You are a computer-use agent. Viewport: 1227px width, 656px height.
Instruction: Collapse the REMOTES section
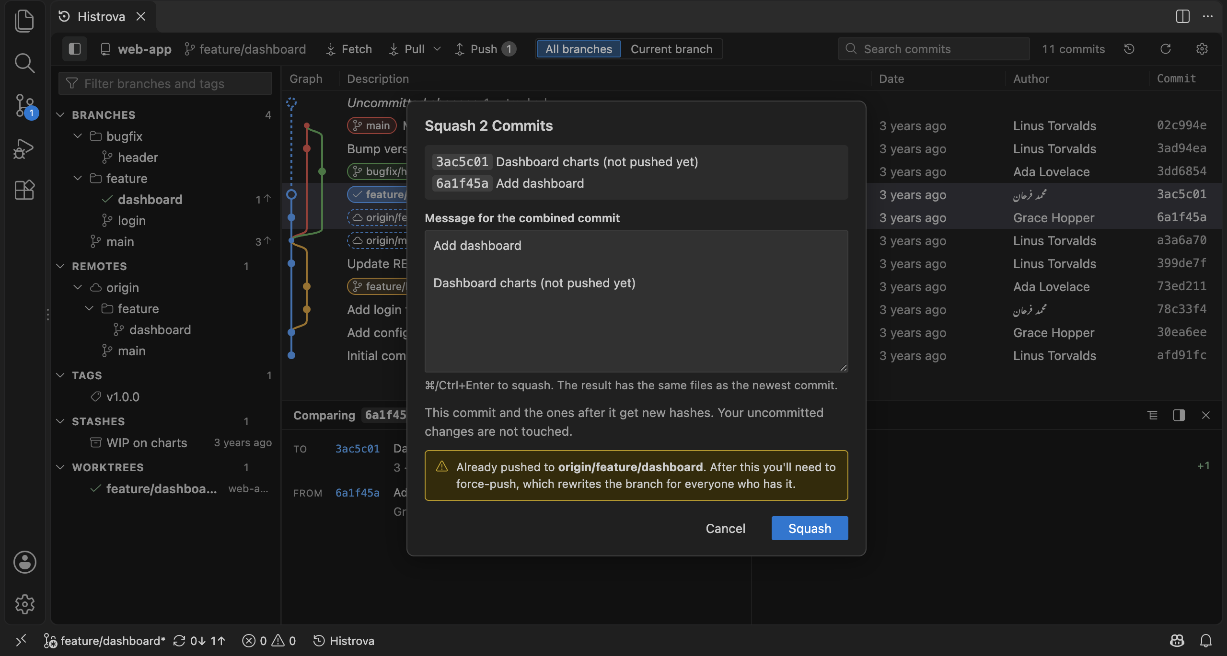pyautogui.click(x=60, y=266)
